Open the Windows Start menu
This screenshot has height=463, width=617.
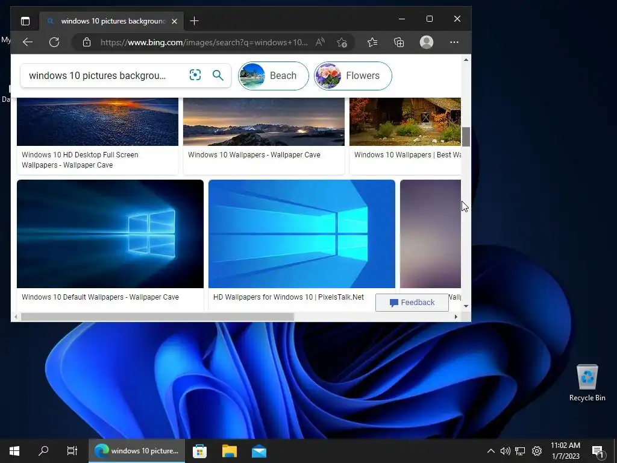14,451
